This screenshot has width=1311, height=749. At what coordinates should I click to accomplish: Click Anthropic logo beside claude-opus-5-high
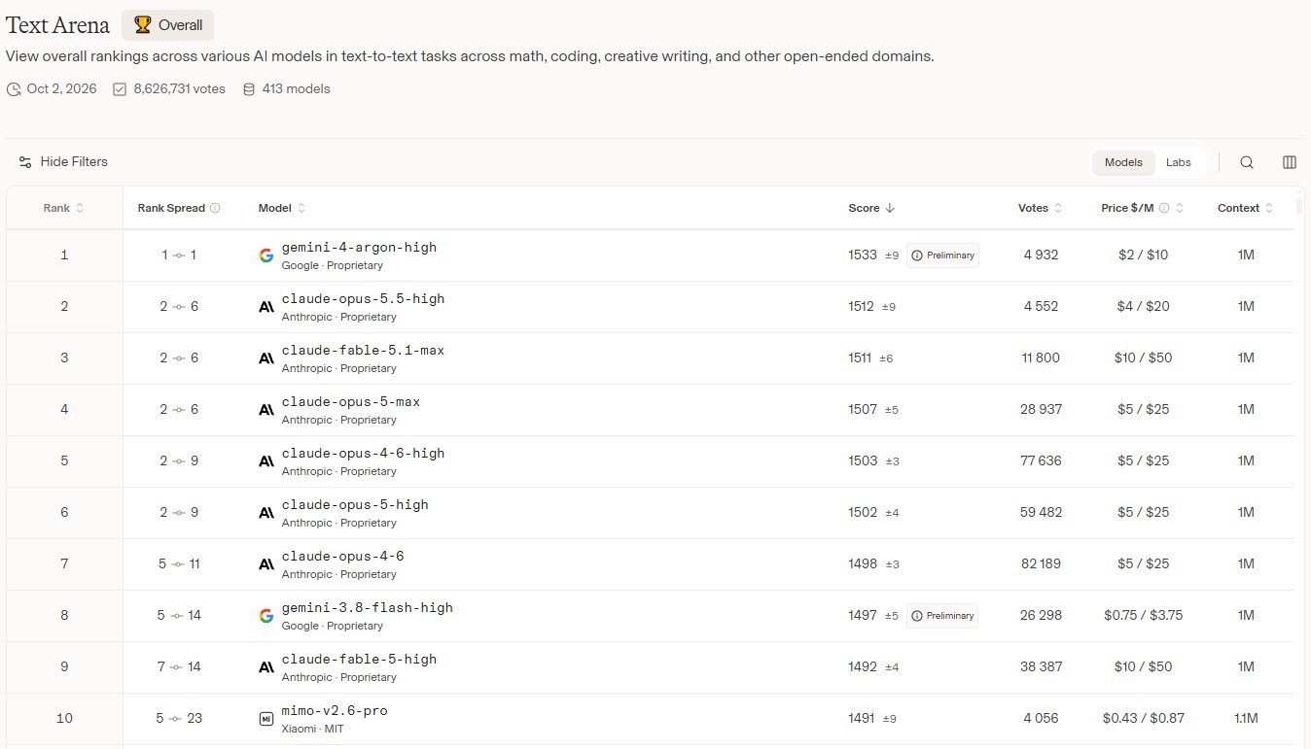266,513
